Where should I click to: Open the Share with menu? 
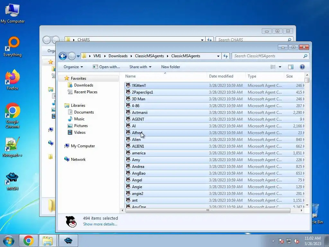click(x=140, y=67)
